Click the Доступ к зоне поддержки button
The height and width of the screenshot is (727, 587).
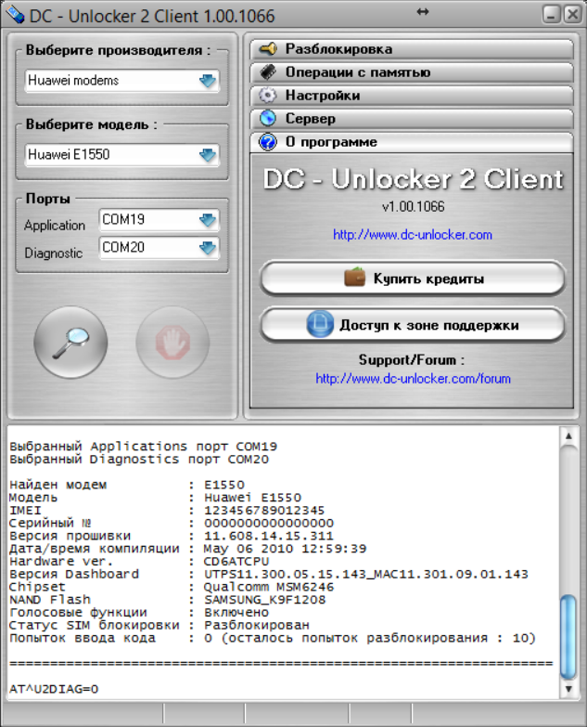(x=413, y=325)
